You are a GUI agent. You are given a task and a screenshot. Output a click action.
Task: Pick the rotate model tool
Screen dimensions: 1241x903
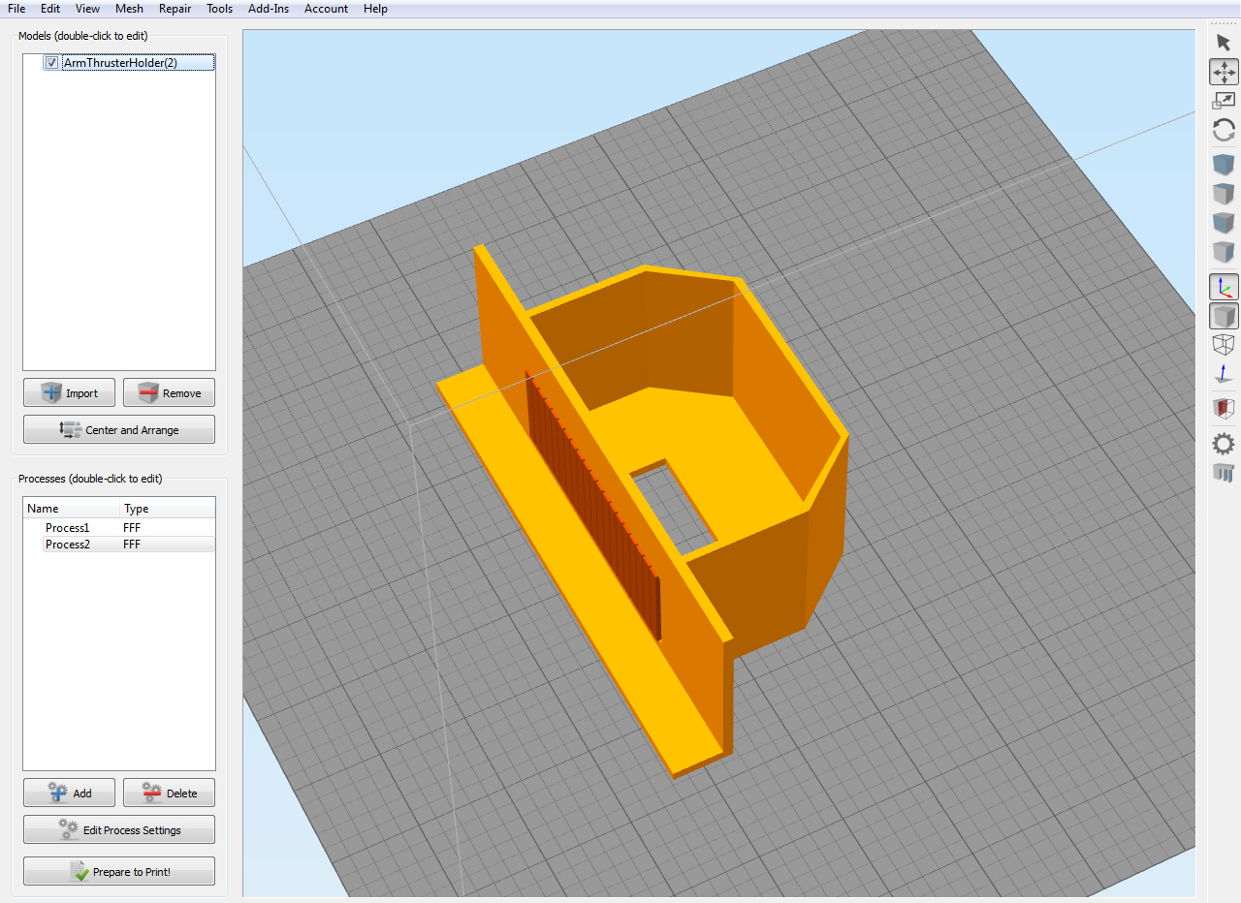[1224, 130]
